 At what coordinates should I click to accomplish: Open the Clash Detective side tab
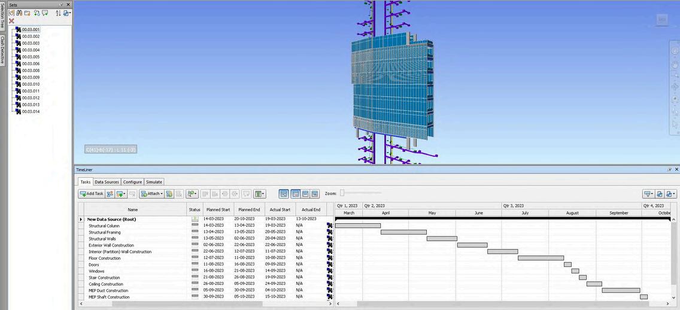click(2, 50)
